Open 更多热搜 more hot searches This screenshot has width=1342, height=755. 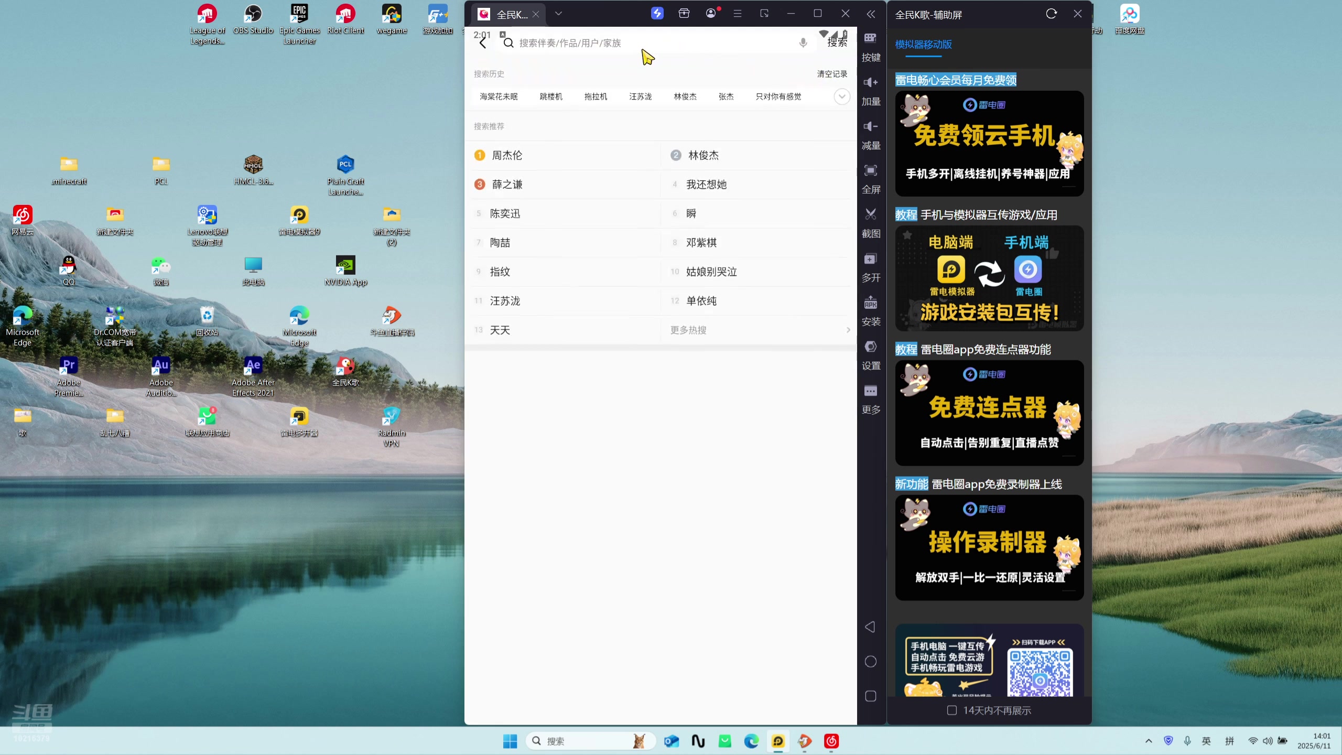click(759, 330)
